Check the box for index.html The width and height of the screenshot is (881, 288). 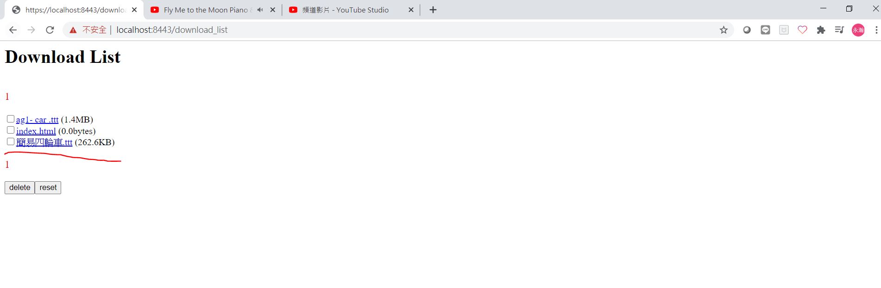11,130
